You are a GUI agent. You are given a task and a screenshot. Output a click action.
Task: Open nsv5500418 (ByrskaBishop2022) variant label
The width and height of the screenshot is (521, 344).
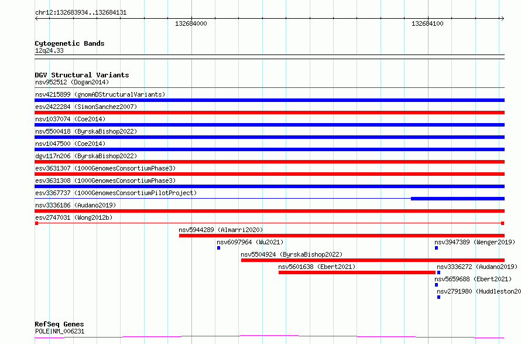(86, 131)
